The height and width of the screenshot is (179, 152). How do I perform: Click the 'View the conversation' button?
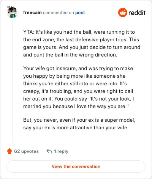click(x=76, y=166)
